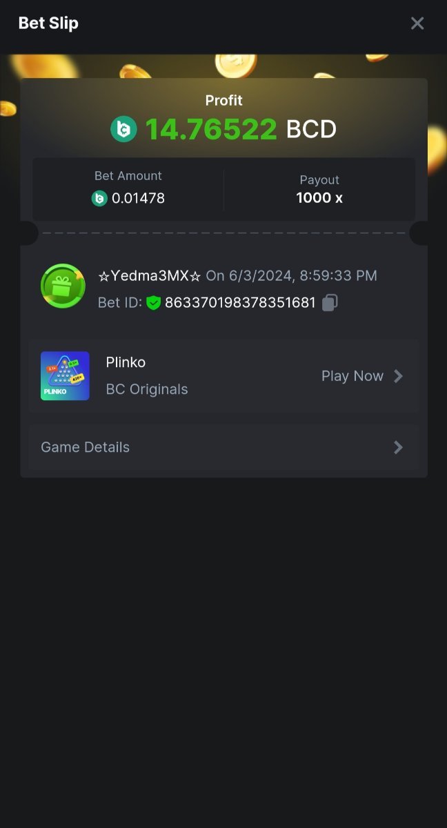Open the Plinko game thumbnail

click(x=65, y=376)
